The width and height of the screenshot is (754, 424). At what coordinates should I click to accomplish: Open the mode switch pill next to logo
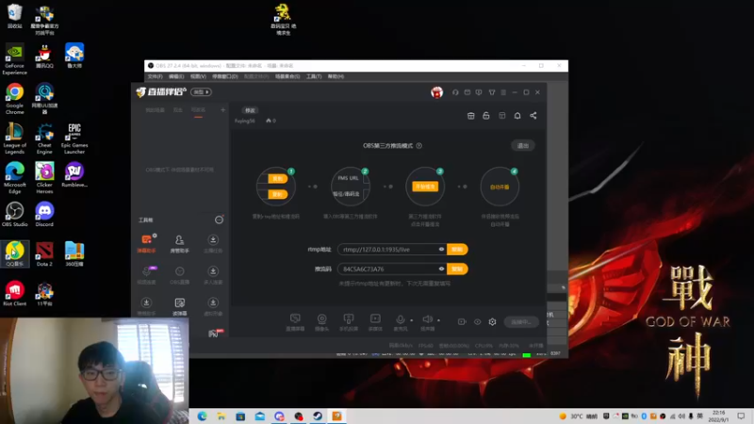(x=201, y=91)
